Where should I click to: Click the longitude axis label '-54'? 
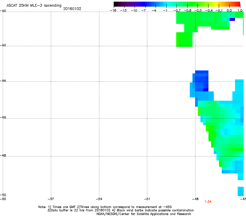point(99,199)
